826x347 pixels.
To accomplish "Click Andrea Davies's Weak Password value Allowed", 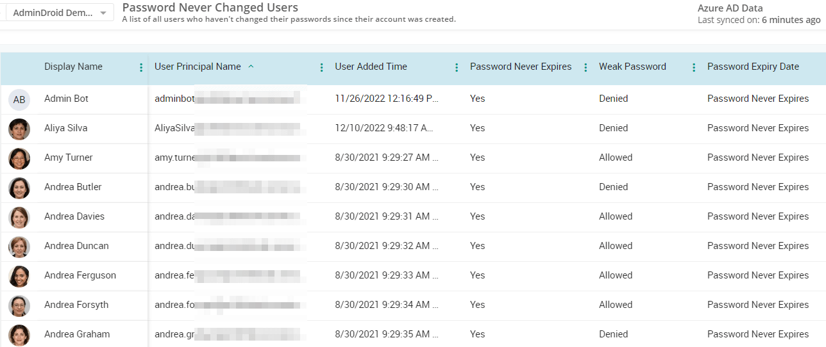I will pyautogui.click(x=616, y=216).
